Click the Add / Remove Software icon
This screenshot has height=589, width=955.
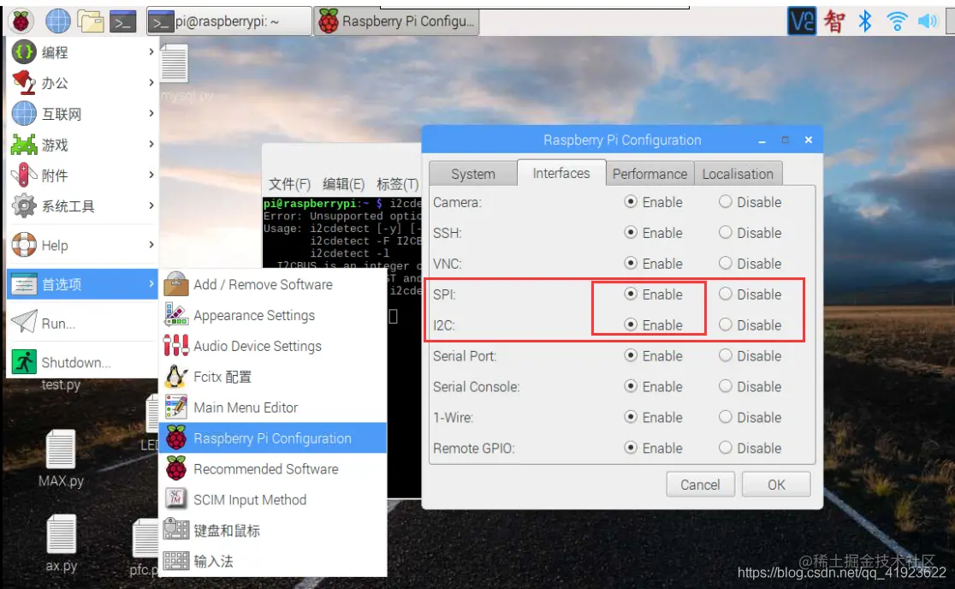176,284
